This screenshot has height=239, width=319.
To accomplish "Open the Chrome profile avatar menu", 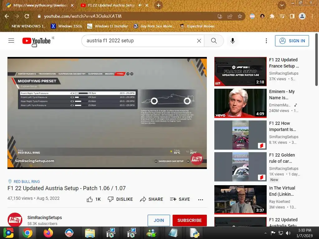I will (x=302, y=16).
